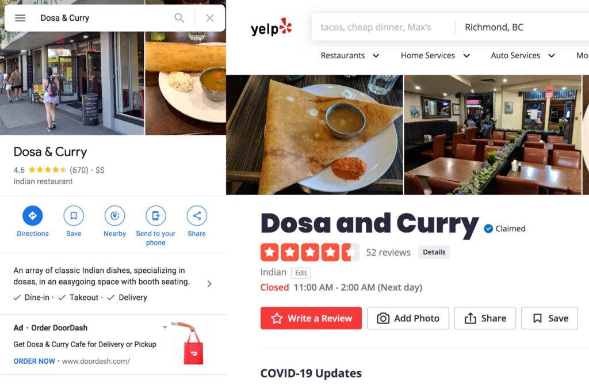Image resolution: width=589 pixels, height=388 pixels.
Task: Click Send to your phone icon
Action: click(155, 216)
